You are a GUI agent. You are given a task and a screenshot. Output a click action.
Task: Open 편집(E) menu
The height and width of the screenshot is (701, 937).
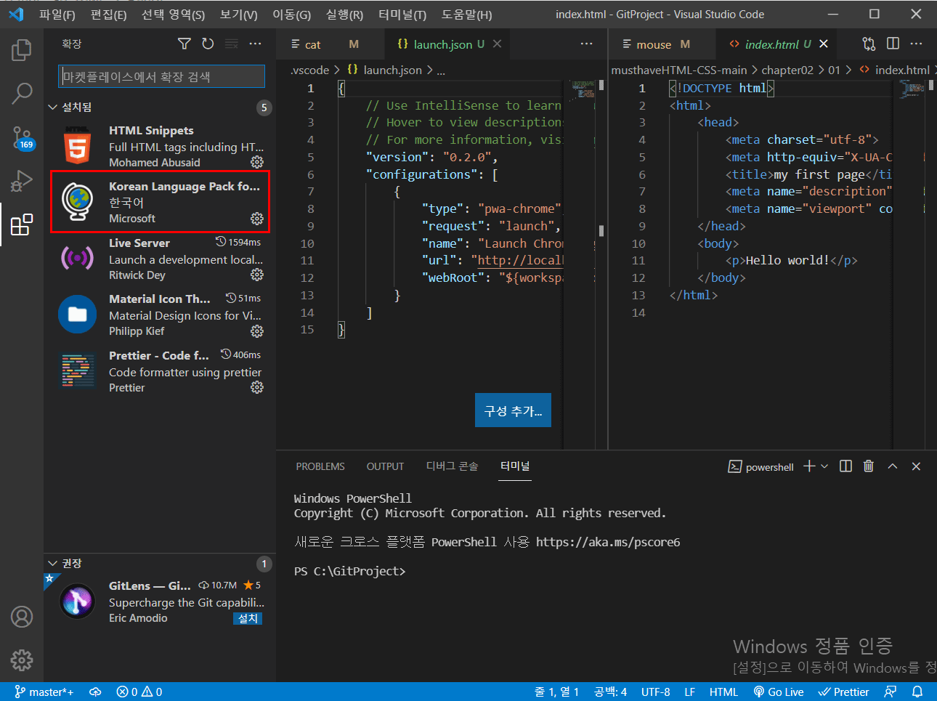pyautogui.click(x=108, y=15)
